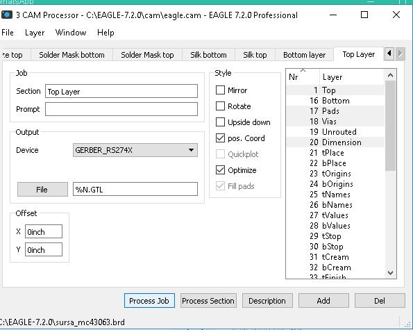This screenshot has width=413, height=330.
Task: Click the Layer column header
Action: [352, 77]
